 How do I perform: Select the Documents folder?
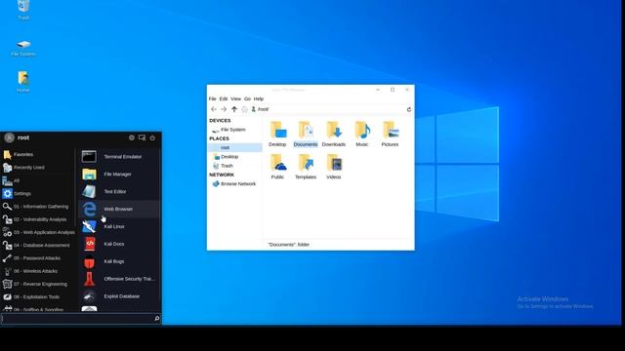click(x=306, y=135)
